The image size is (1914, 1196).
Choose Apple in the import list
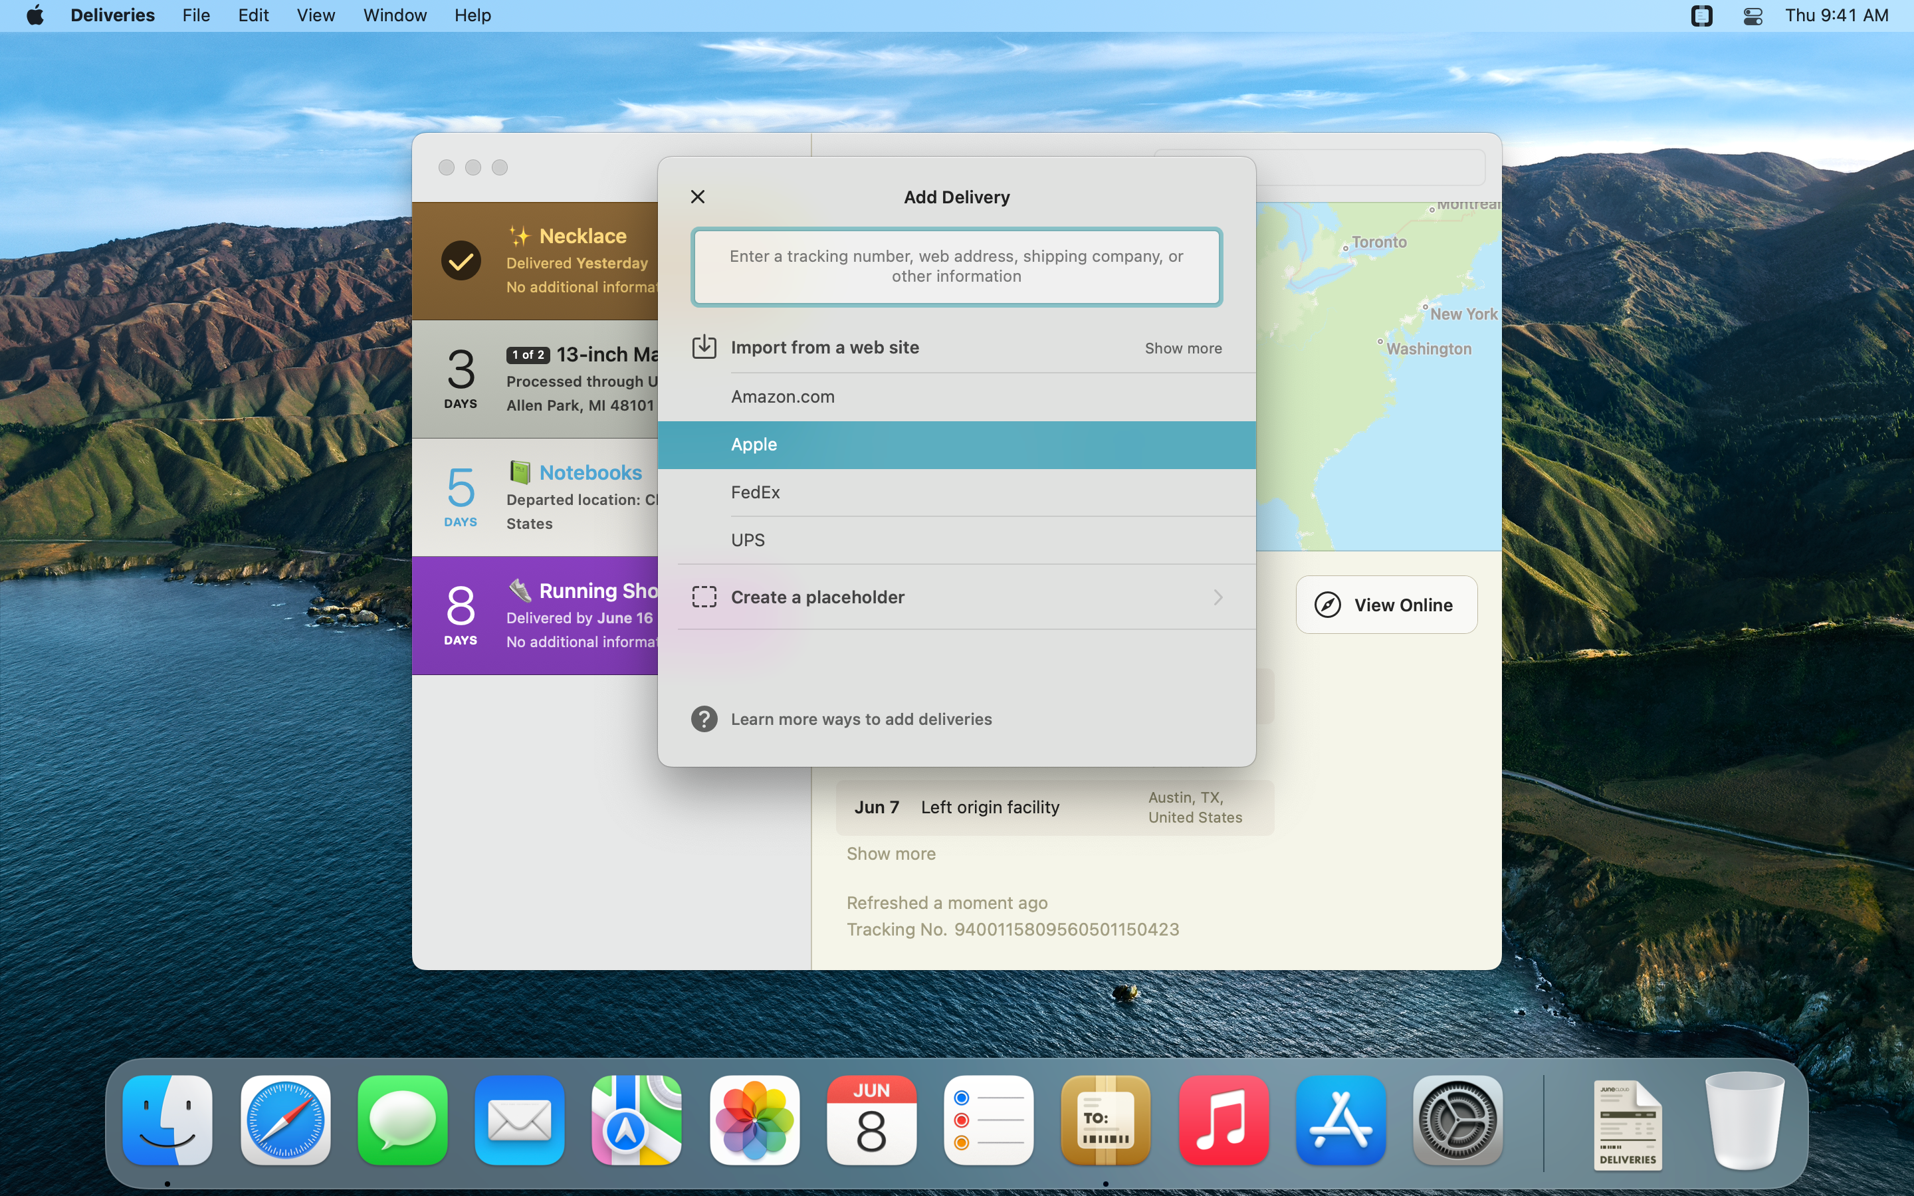(956, 445)
